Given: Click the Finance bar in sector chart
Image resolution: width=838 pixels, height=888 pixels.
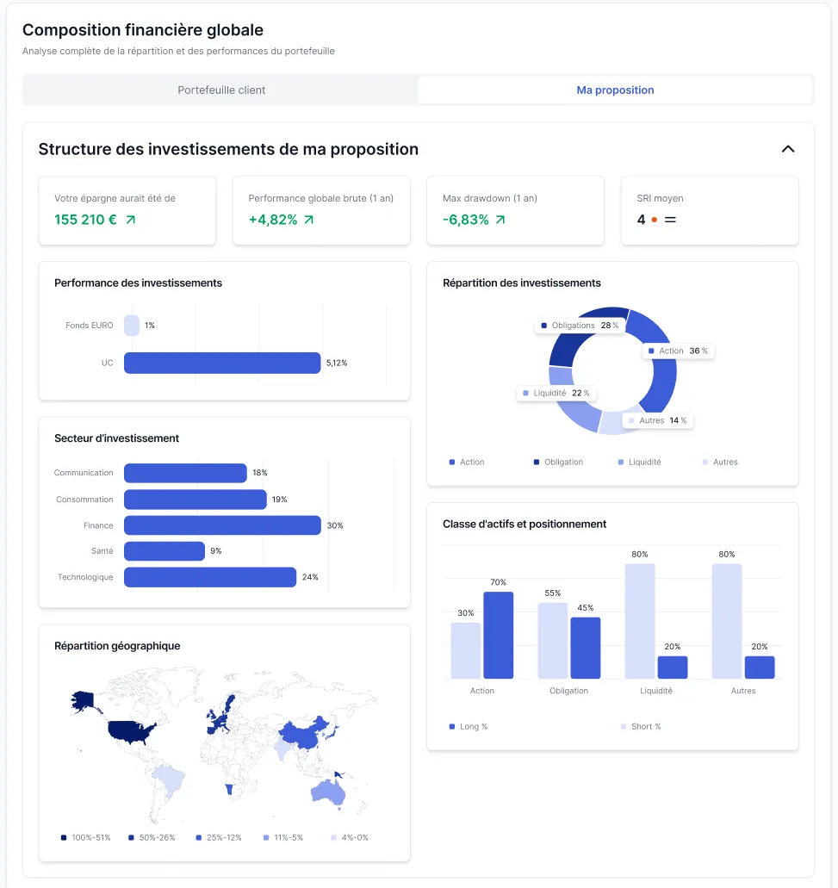Looking at the screenshot, I should point(222,525).
